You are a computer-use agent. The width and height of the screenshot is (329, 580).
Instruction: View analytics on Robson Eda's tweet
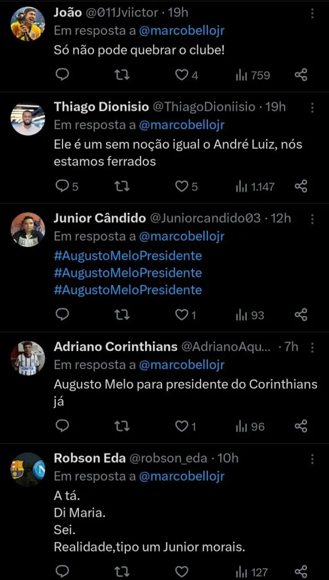[x=246, y=571]
